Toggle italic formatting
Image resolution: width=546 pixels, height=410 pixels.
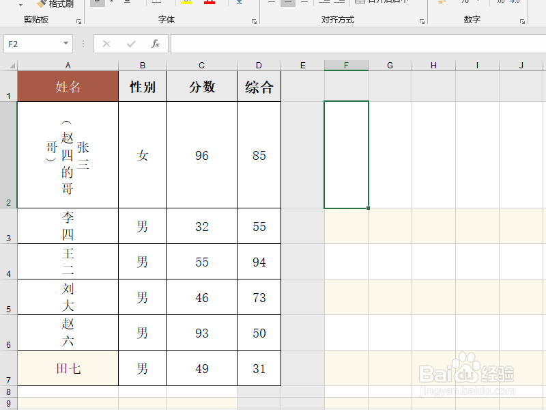(112, 3)
